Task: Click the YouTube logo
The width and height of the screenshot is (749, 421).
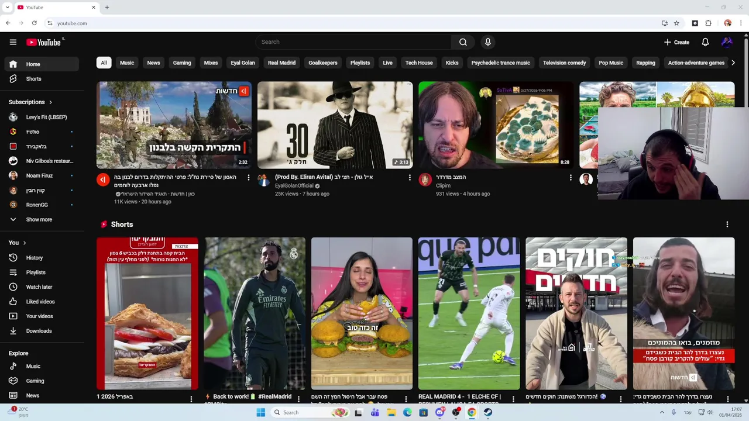Action: pos(44,42)
